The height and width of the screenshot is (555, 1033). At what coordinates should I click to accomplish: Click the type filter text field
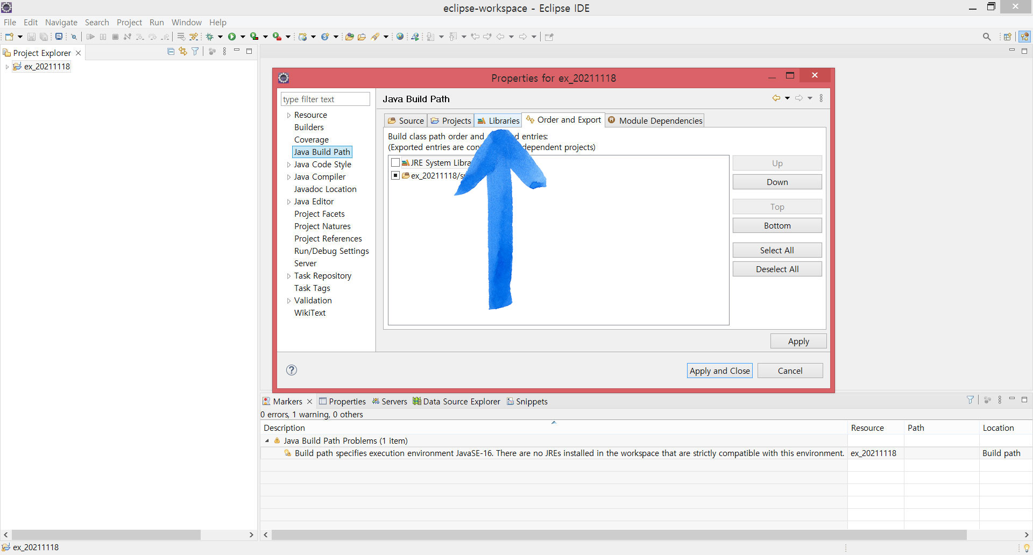325,99
